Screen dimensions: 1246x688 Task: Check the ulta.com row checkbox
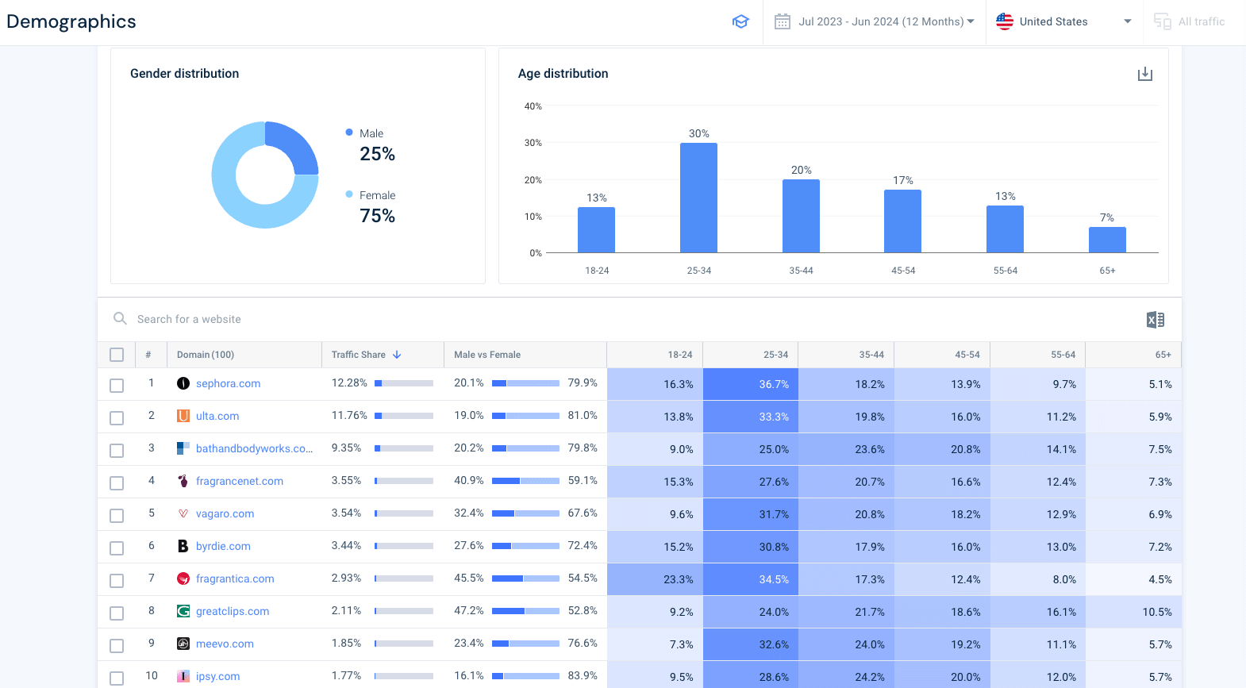[117, 418]
